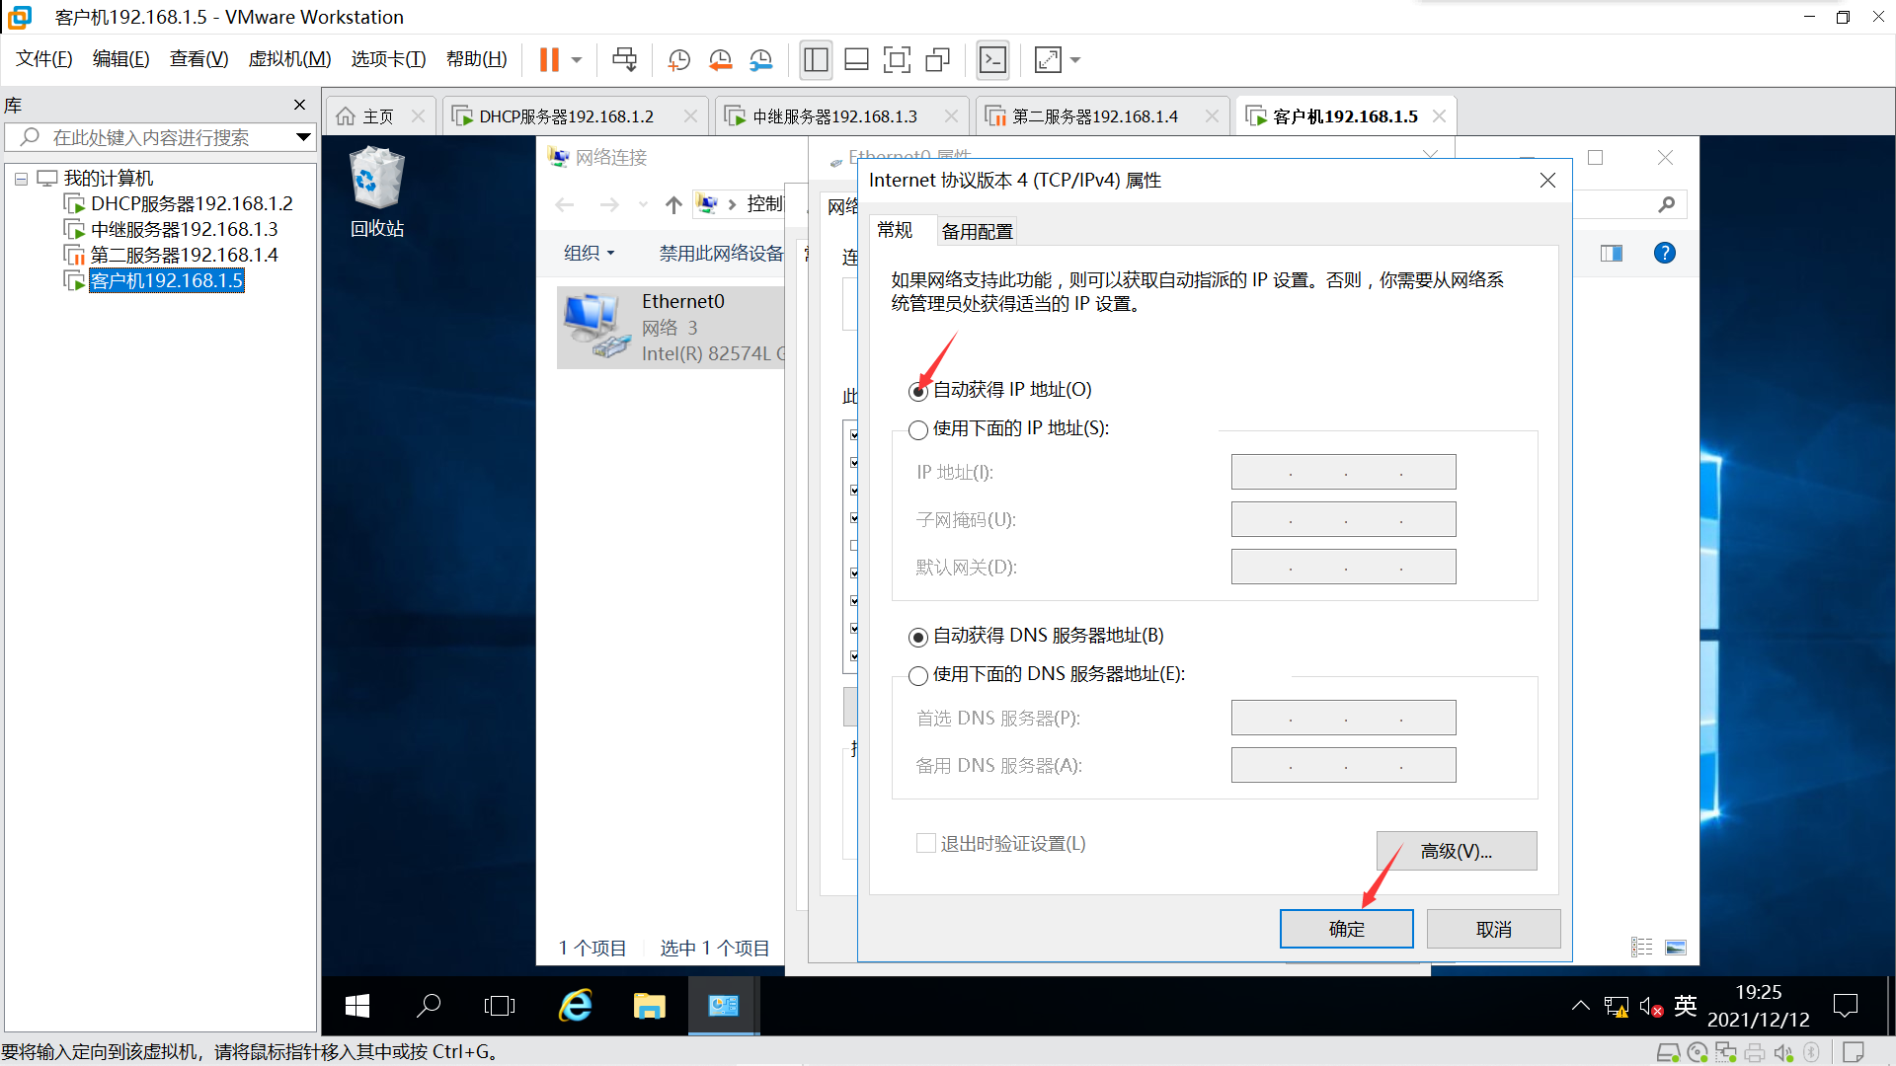The height and width of the screenshot is (1066, 1896).
Task: Click the 高级(V)... button
Action: pos(1456,851)
